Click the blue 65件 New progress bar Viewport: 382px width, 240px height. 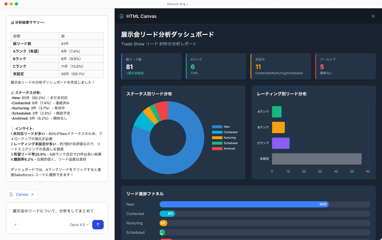(244, 204)
